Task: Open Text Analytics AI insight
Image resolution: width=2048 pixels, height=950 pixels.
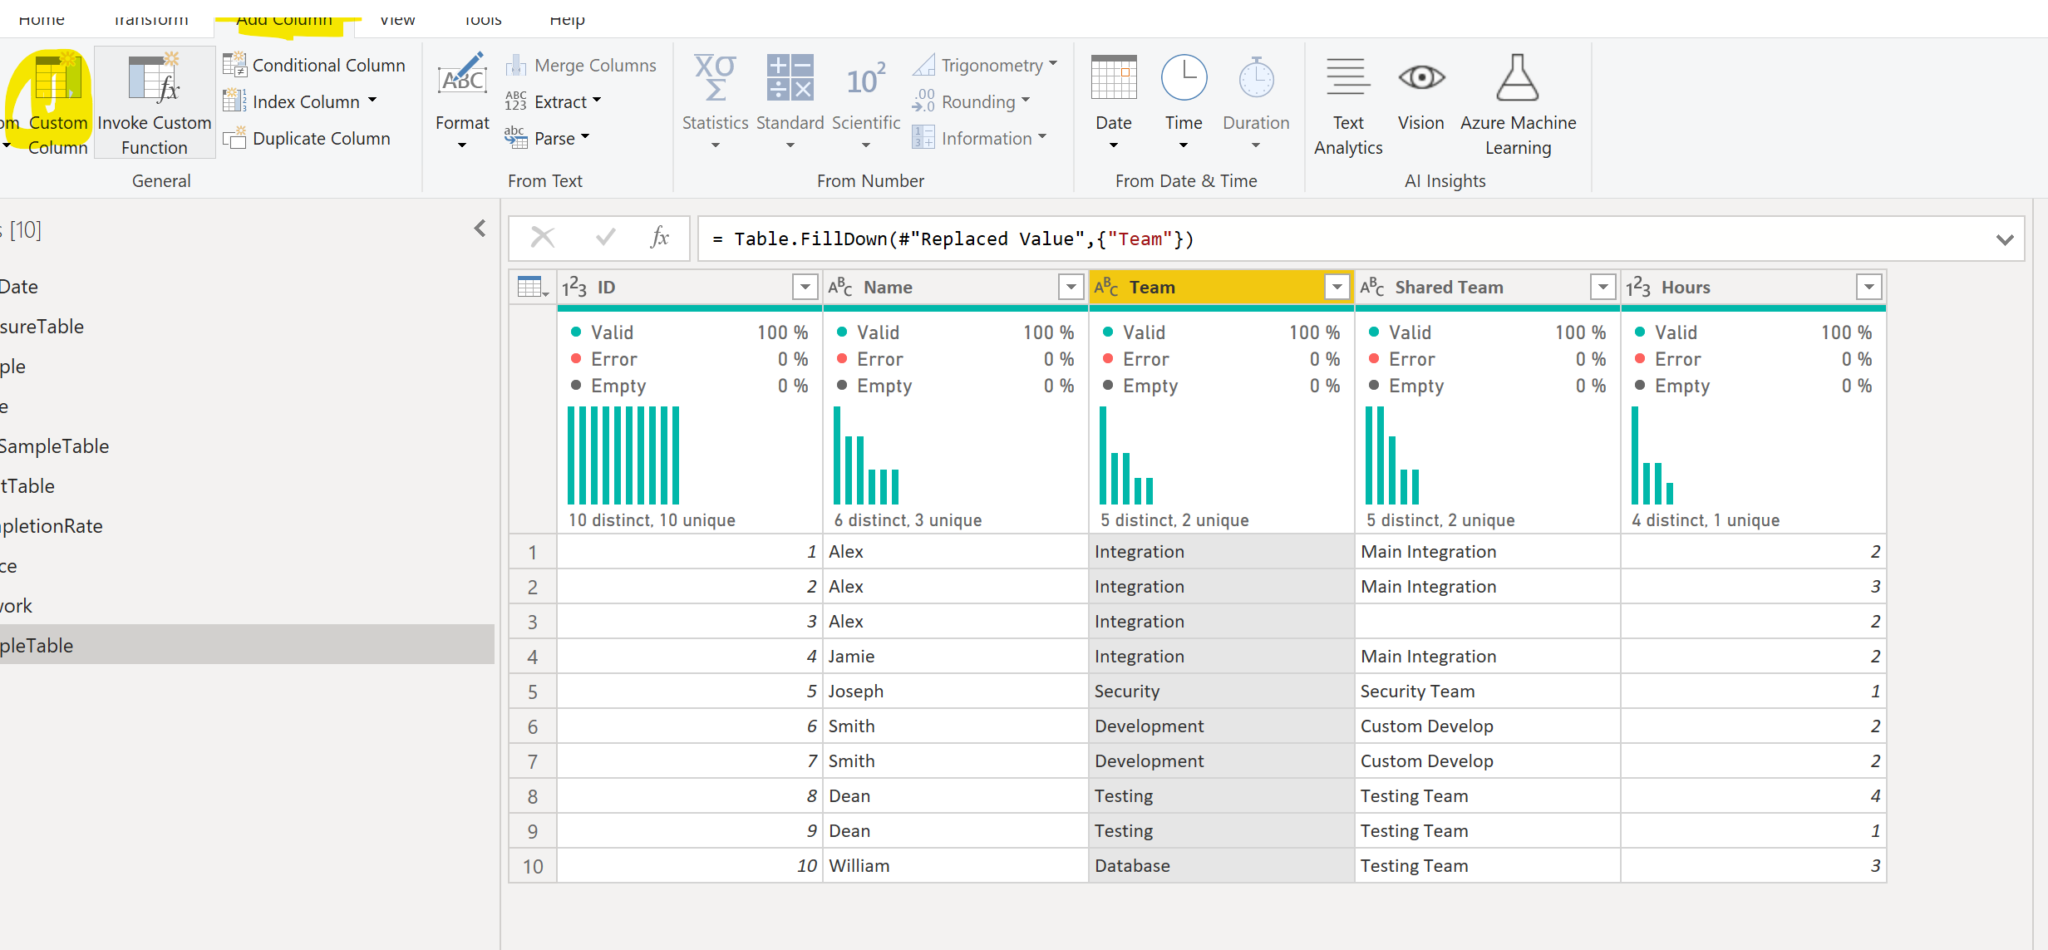Action: click(1348, 105)
